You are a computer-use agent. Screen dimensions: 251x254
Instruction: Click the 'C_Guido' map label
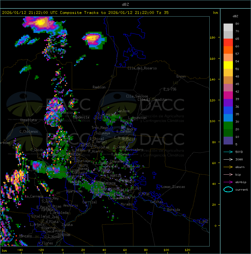coord(37,150)
